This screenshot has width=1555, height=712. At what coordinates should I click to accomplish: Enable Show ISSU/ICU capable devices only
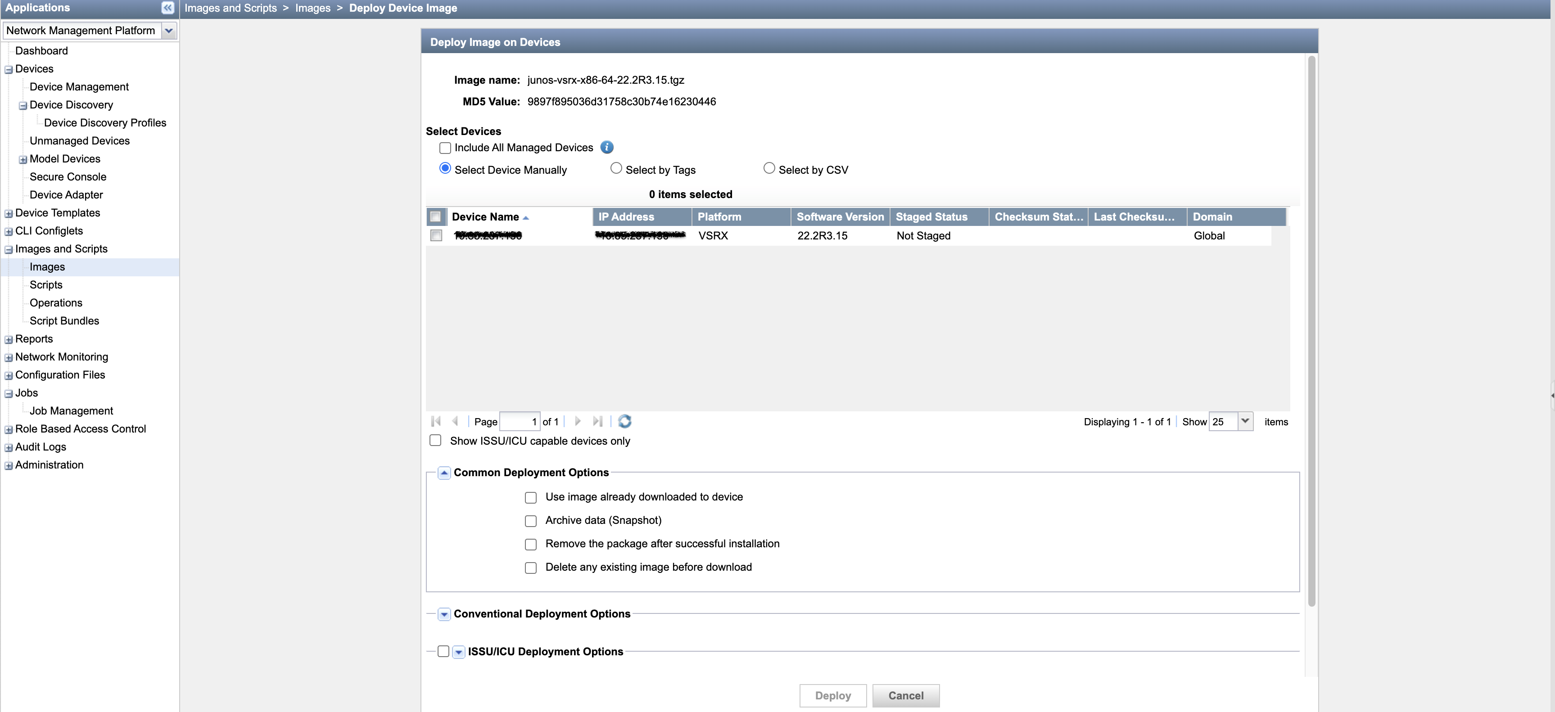click(435, 441)
